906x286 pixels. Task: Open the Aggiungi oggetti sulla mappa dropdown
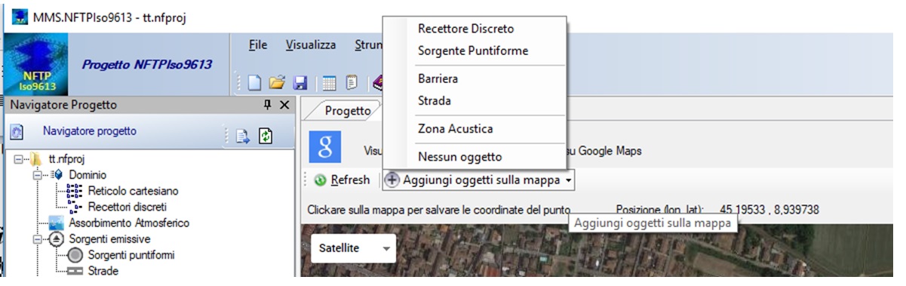click(x=479, y=180)
